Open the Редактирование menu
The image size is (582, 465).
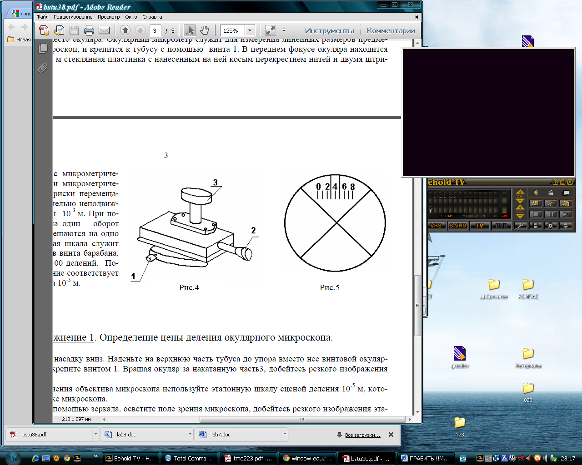73,17
